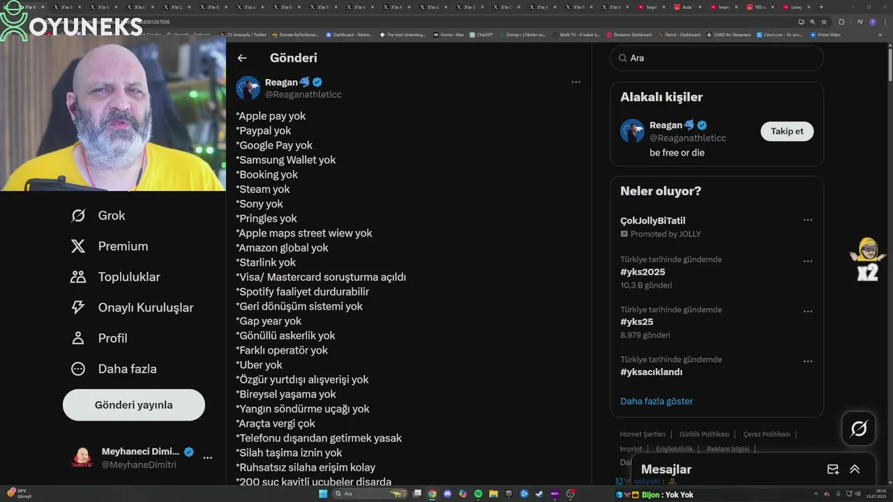Open Reagan's avatar on the post
This screenshot has height=502, width=893.
click(248, 88)
